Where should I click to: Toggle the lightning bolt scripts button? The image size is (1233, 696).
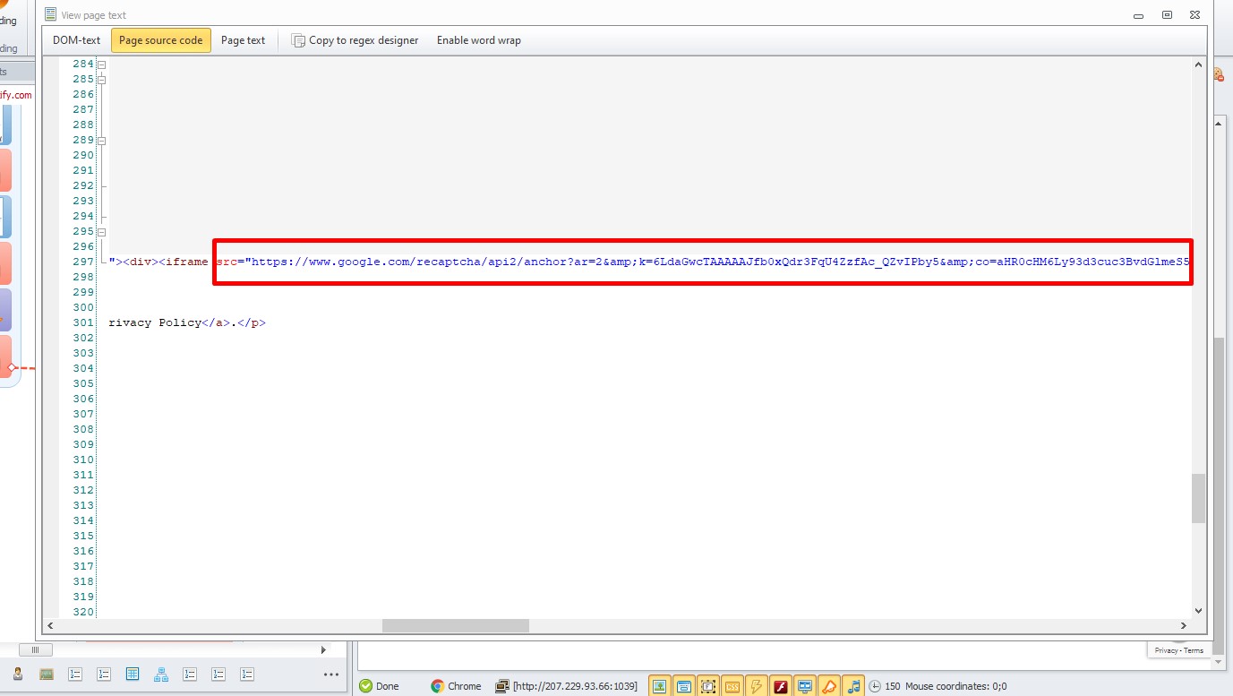pyautogui.click(x=757, y=686)
